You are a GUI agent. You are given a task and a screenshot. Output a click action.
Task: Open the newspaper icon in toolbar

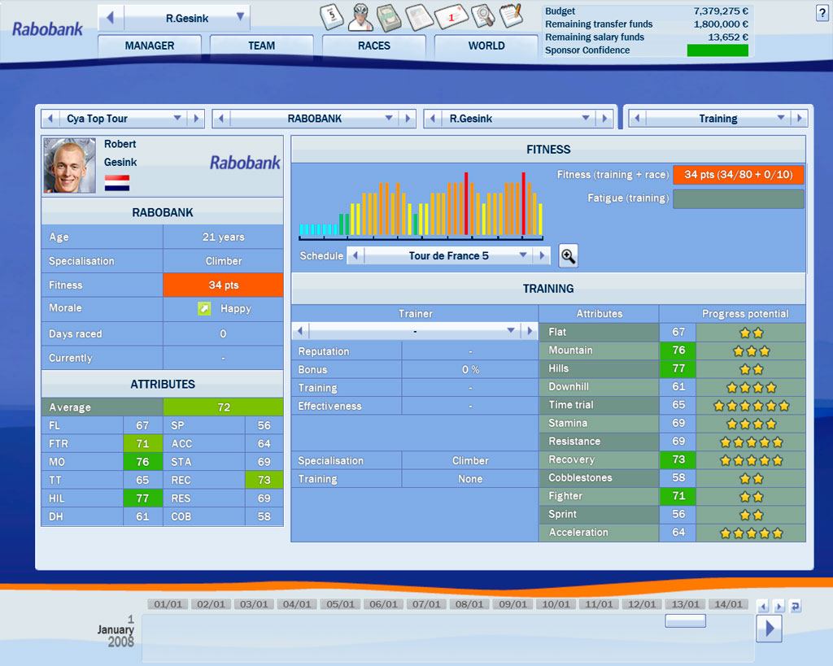[419, 15]
